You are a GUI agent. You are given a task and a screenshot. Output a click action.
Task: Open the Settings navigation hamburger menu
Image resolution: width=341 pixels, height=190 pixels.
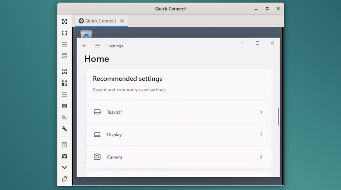tap(98, 46)
